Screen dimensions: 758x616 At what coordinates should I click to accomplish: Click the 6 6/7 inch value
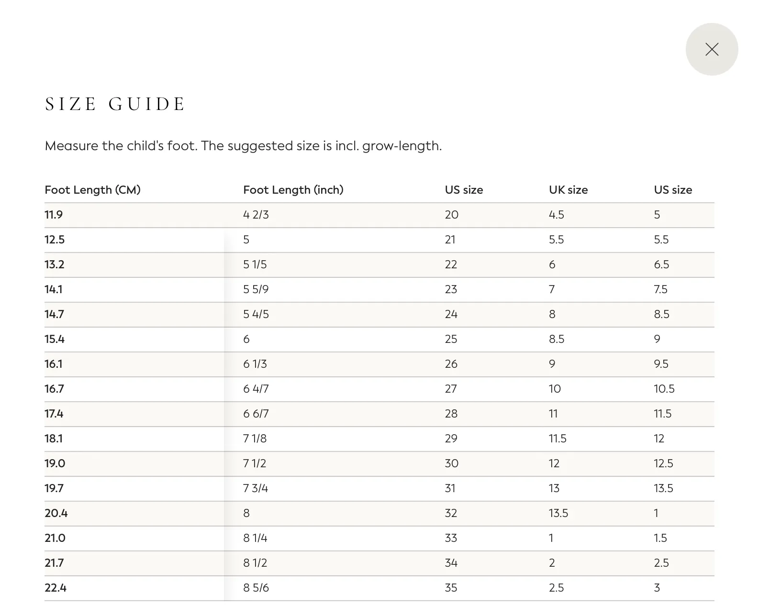click(x=256, y=414)
